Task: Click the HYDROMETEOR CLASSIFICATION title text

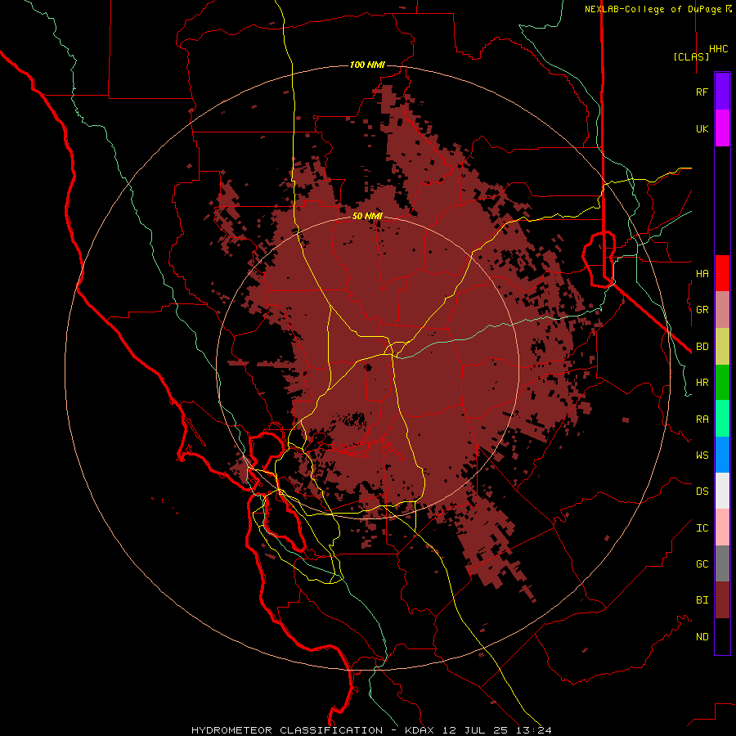Action: [x=287, y=730]
